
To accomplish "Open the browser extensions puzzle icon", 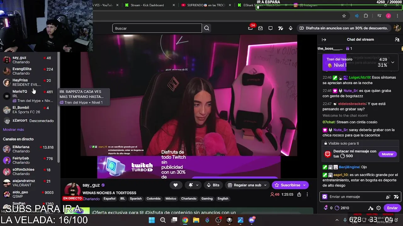I will click(366, 16).
